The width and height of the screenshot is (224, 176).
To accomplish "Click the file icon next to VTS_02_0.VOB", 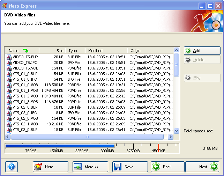I will point(9,118).
